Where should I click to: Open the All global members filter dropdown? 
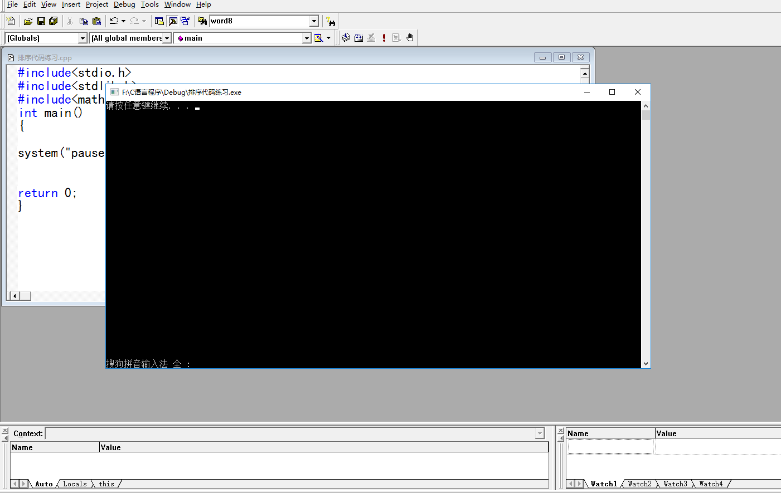click(x=167, y=38)
